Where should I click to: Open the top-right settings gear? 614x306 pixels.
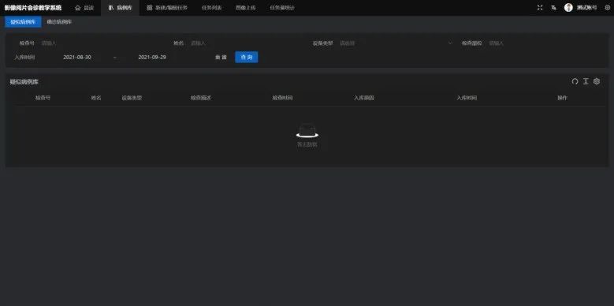tap(608, 7)
